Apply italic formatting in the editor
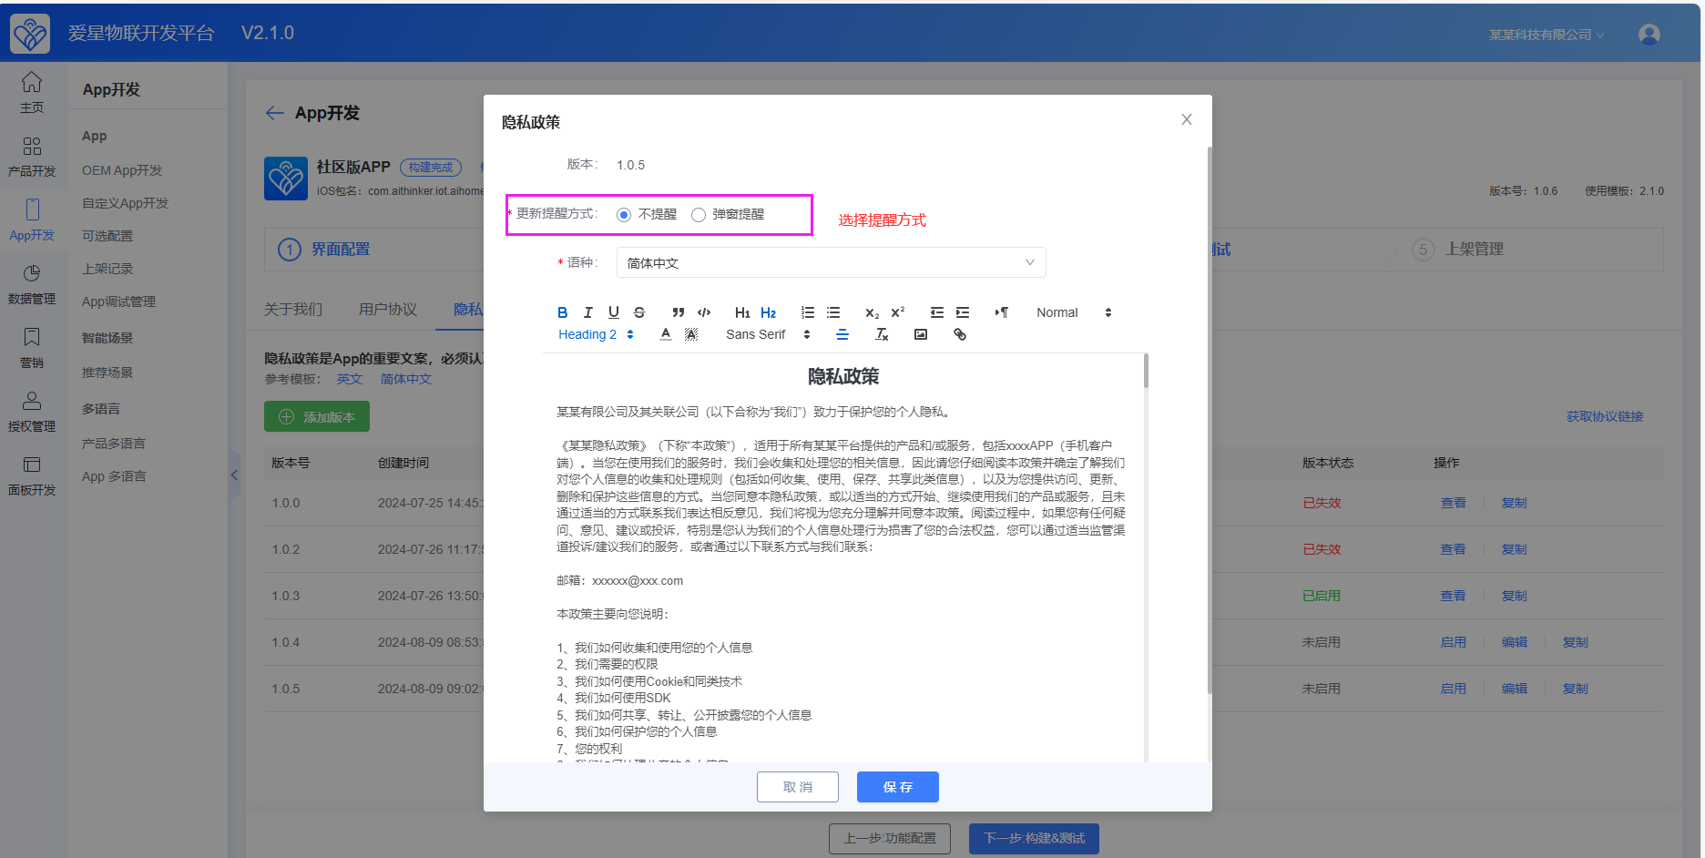The width and height of the screenshot is (1705, 858). pos(587,312)
